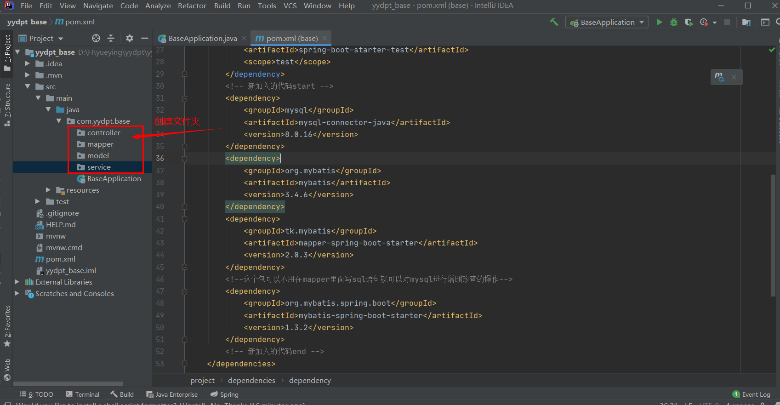Open the 1: Project side tab
Viewport: 780px width, 405px height.
point(7,53)
